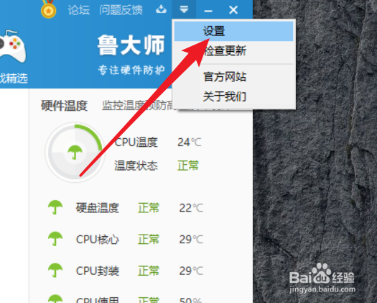Open the download tray icon in title bar
The image size is (377, 303).
[161, 9]
